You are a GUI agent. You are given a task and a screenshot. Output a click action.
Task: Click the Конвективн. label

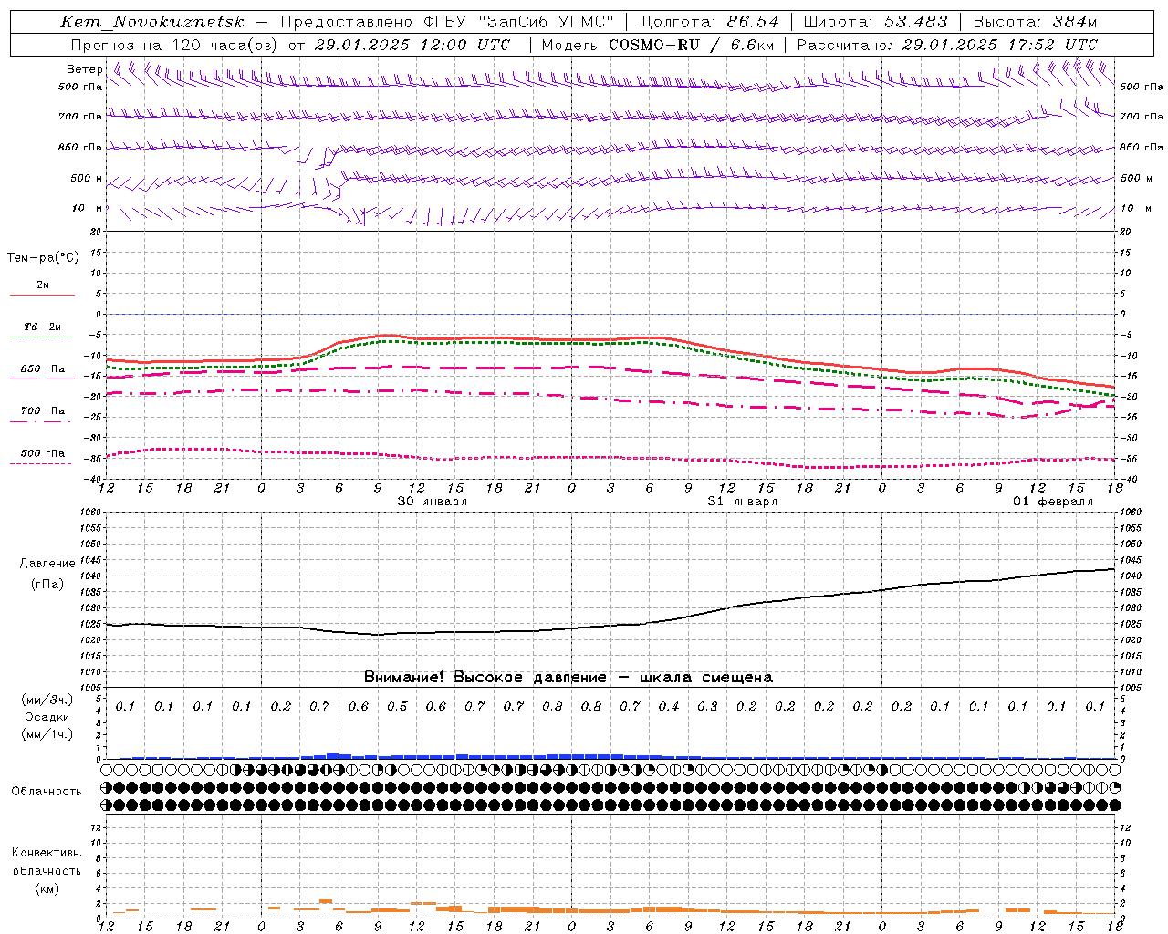point(47,853)
